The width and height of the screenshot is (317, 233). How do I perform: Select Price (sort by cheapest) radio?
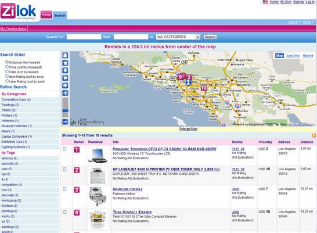click(x=7, y=67)
